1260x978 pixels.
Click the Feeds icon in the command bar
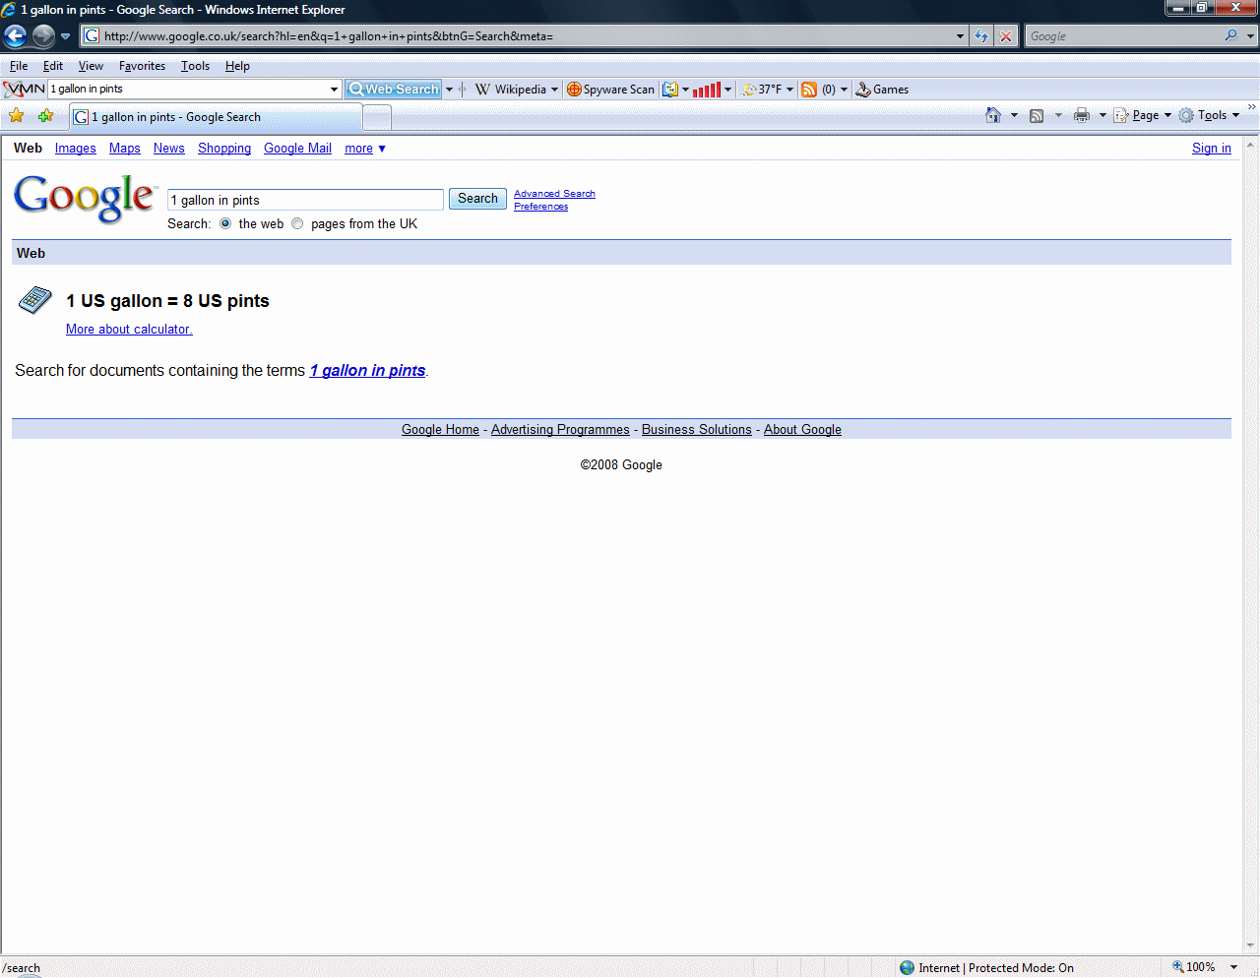tap(1037, 115)
